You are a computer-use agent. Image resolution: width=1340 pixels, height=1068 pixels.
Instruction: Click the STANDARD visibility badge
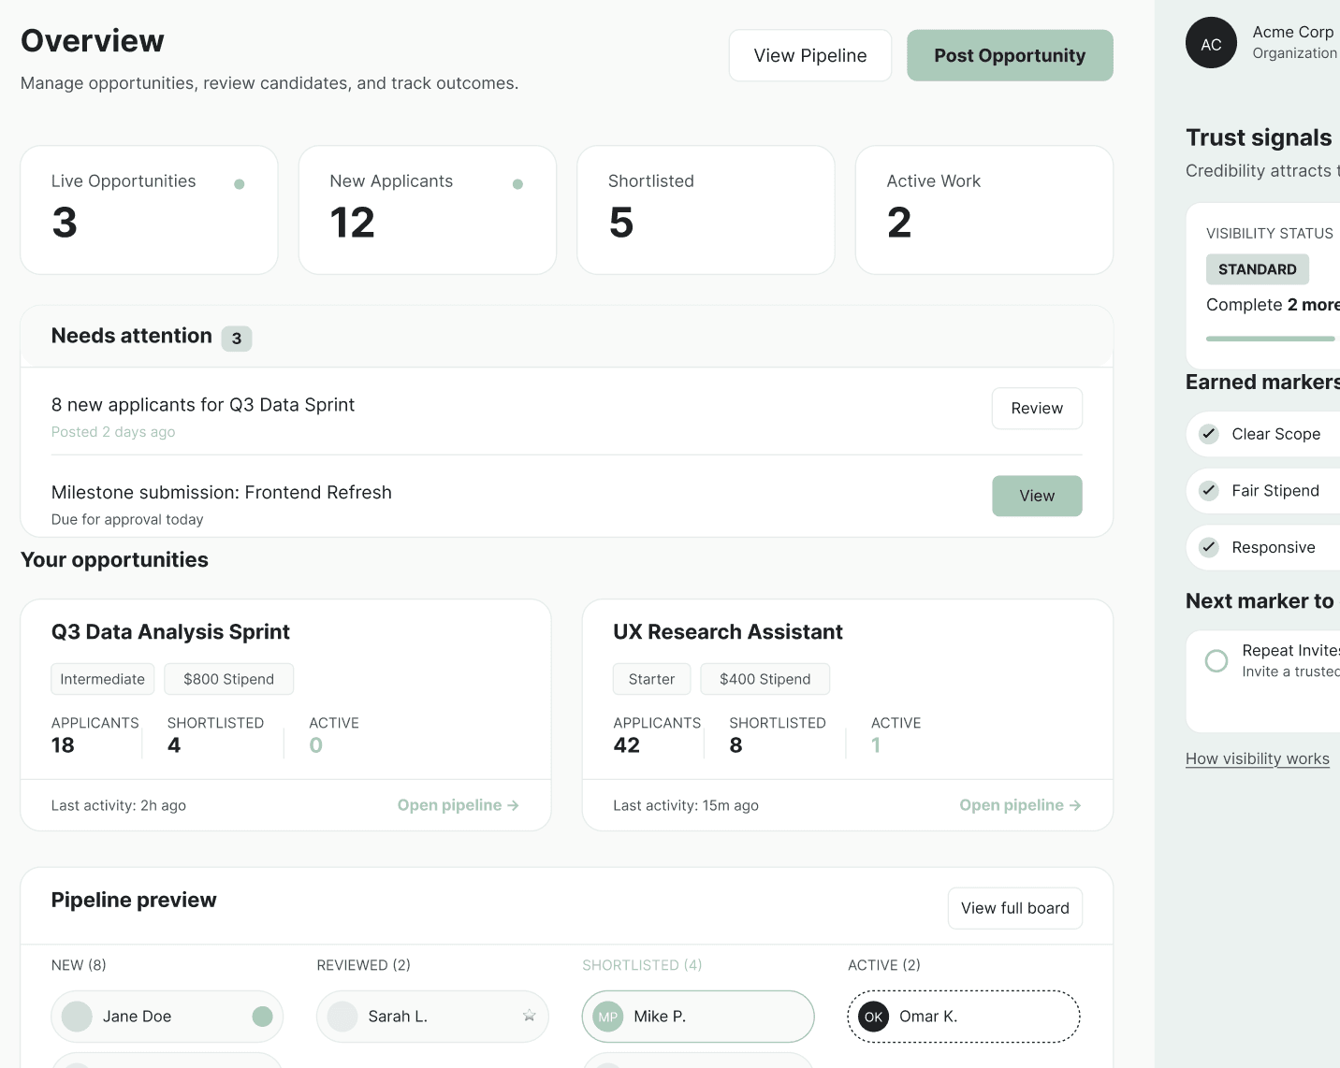[1258, 269]
